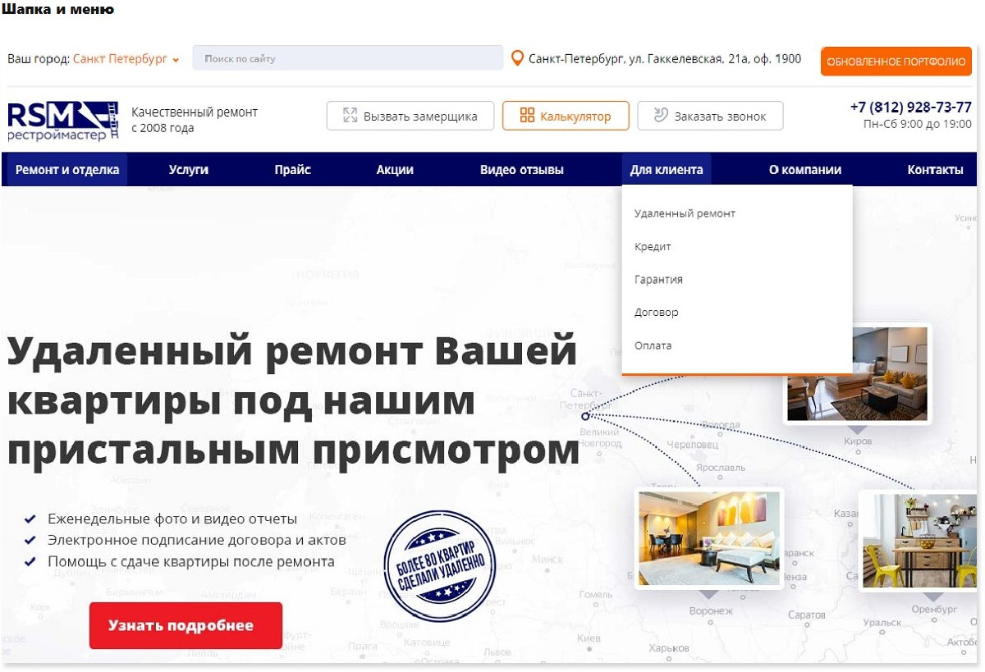Screen dimensions: 985x672
Task: Click the Узнать подробнее red button
Action: [186, 625]
